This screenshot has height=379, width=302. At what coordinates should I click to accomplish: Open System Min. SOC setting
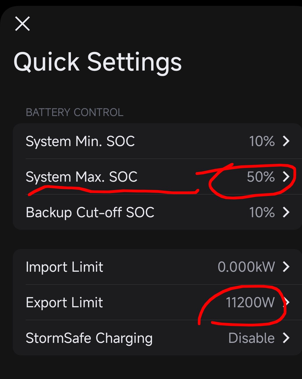pyautogui.click(x=80, y=141)
